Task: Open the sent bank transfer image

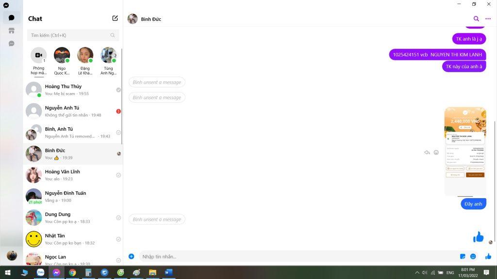Action: point(465,150)
